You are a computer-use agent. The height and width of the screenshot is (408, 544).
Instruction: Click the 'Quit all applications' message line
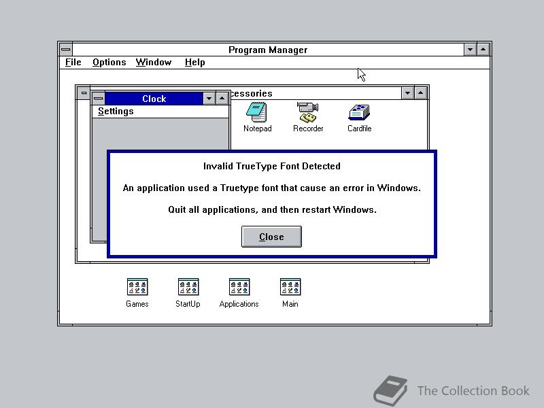click(x=272, y=209)
